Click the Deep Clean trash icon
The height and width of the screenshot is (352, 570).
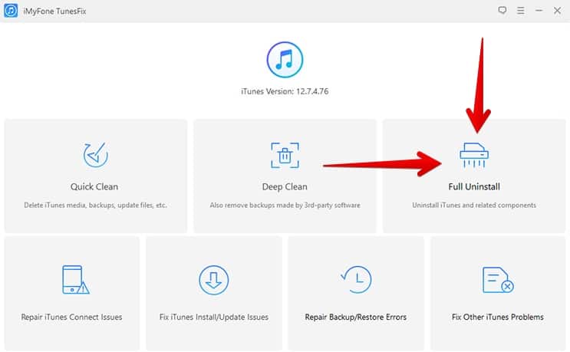(285, 156)
